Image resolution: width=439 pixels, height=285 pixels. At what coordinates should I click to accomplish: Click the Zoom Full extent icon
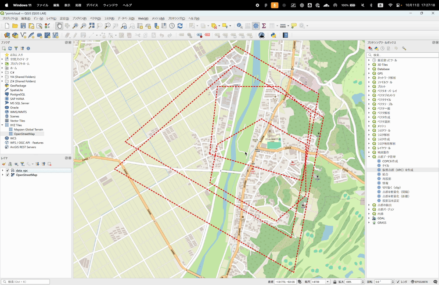click(92, 26)
